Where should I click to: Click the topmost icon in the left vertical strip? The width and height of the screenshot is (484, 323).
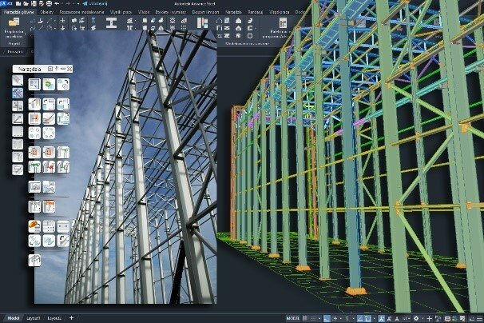click(17, 79)
